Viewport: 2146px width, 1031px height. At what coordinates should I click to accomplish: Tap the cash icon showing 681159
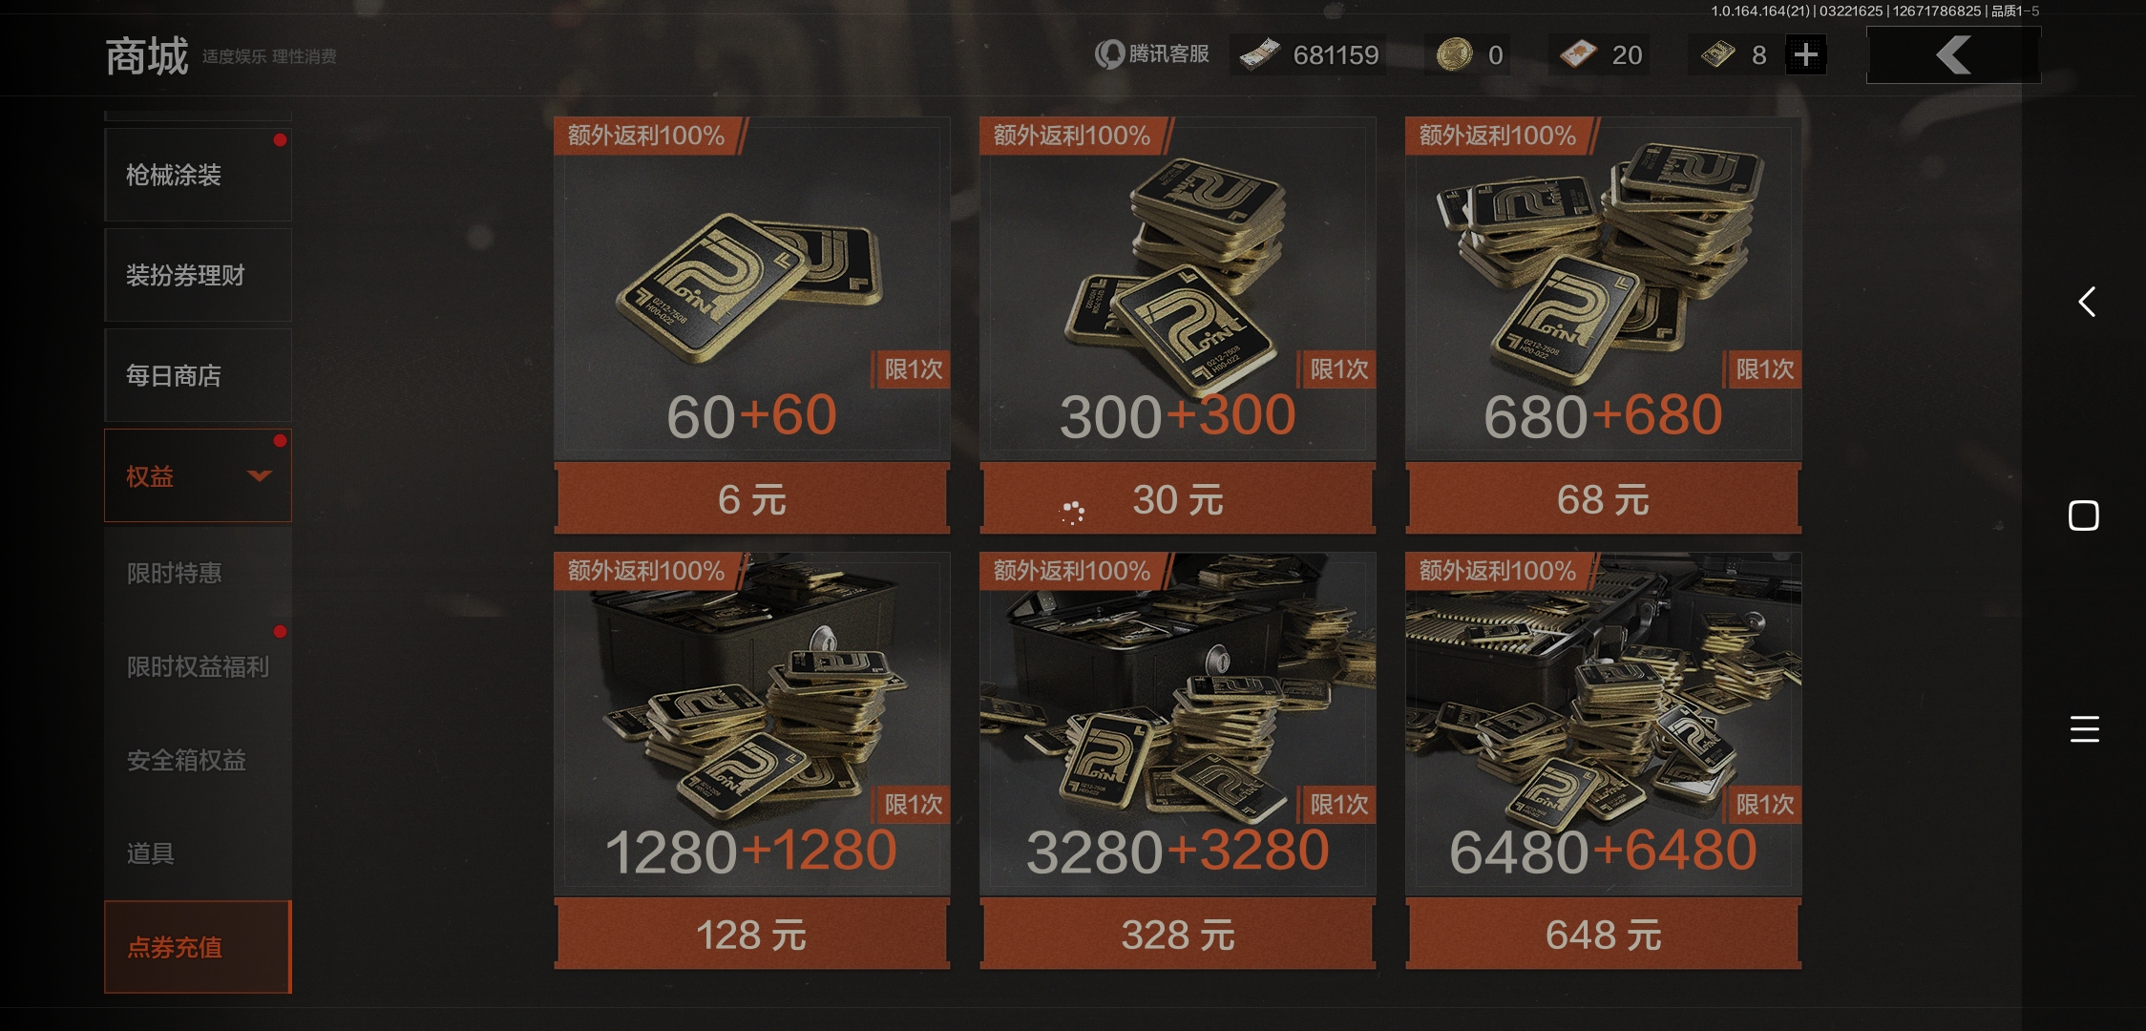click(x=1260, y=54)
